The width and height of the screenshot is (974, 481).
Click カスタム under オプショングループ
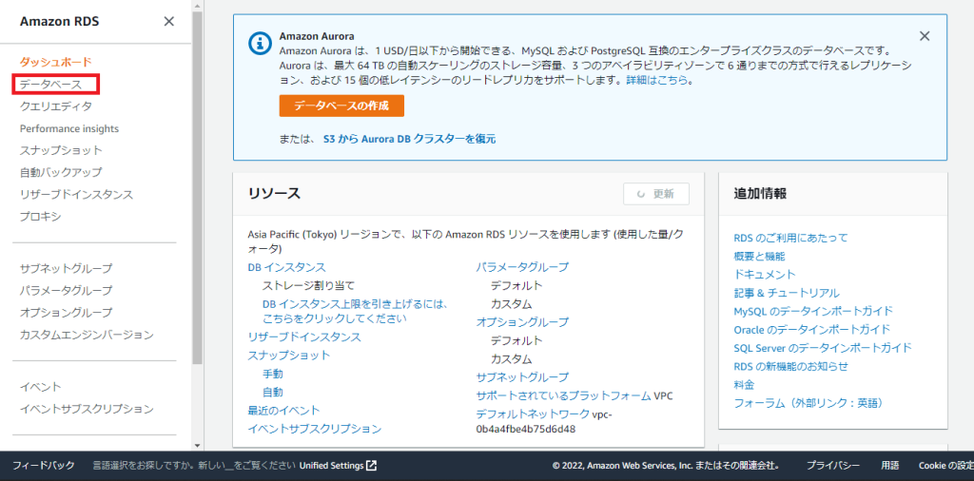(511, 358)
